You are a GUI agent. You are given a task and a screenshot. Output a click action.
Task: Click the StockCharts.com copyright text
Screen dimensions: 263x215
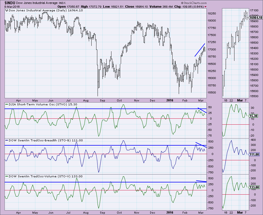tap(194, 3)
